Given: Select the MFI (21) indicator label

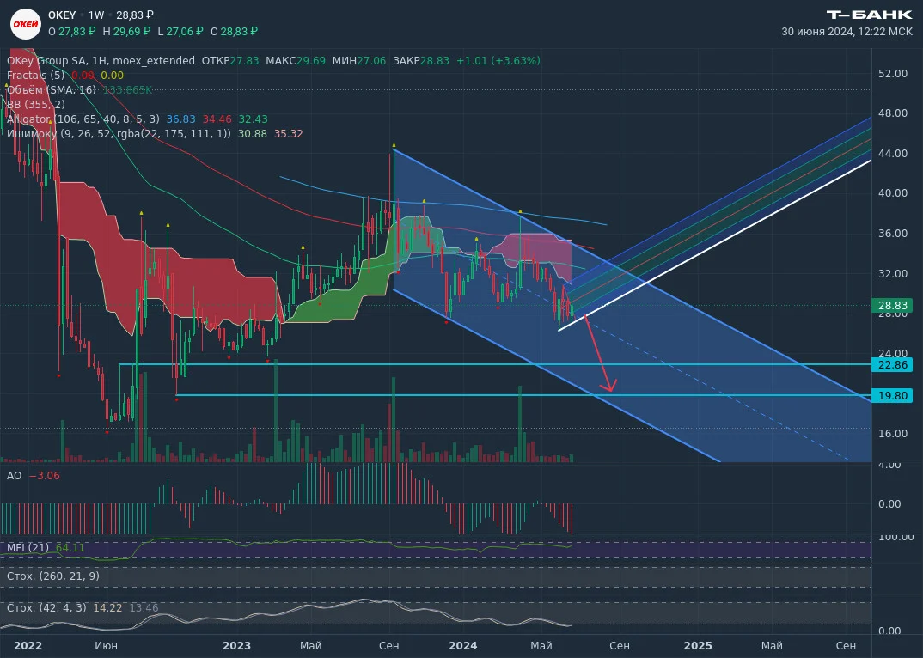Looking at the screenshot, I should (28, 548).
